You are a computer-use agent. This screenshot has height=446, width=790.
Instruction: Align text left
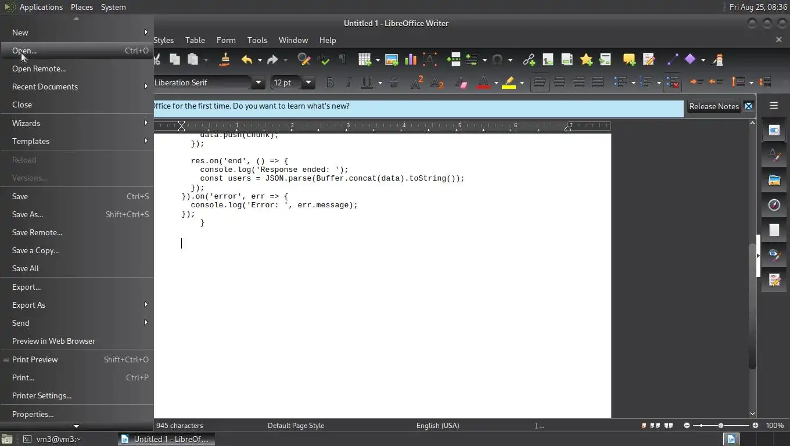pos(540,82)
